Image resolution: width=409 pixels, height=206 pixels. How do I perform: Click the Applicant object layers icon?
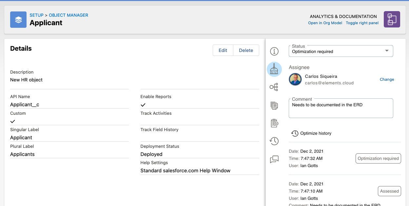(x=18, y=20)
